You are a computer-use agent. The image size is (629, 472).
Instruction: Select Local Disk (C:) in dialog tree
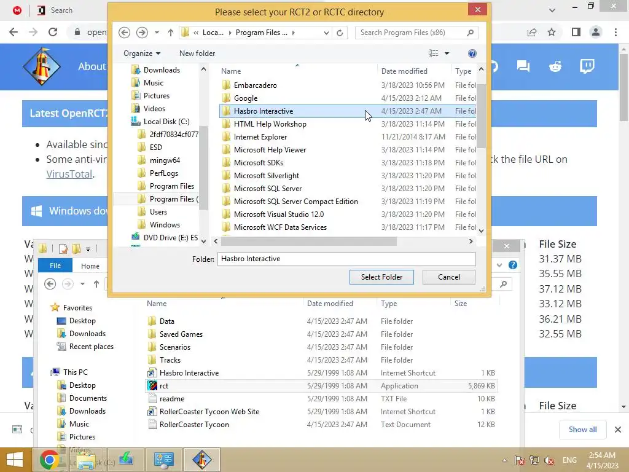click(x=166, y=121)
